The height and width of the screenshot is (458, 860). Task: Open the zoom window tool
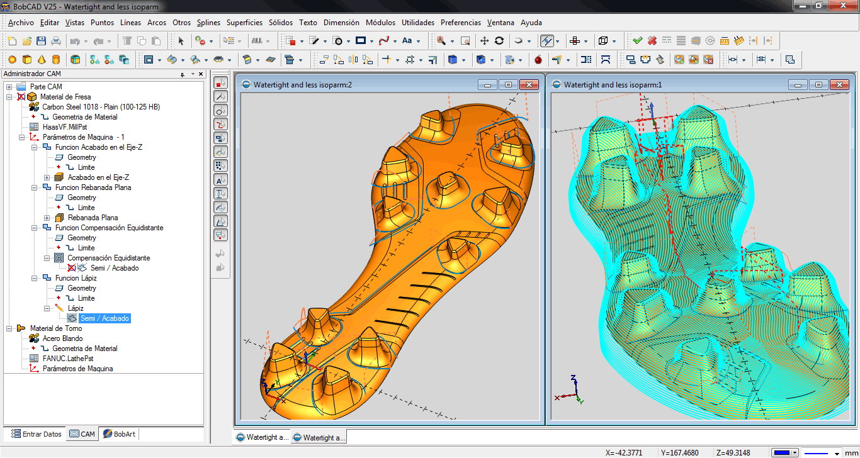pos(465,41)
